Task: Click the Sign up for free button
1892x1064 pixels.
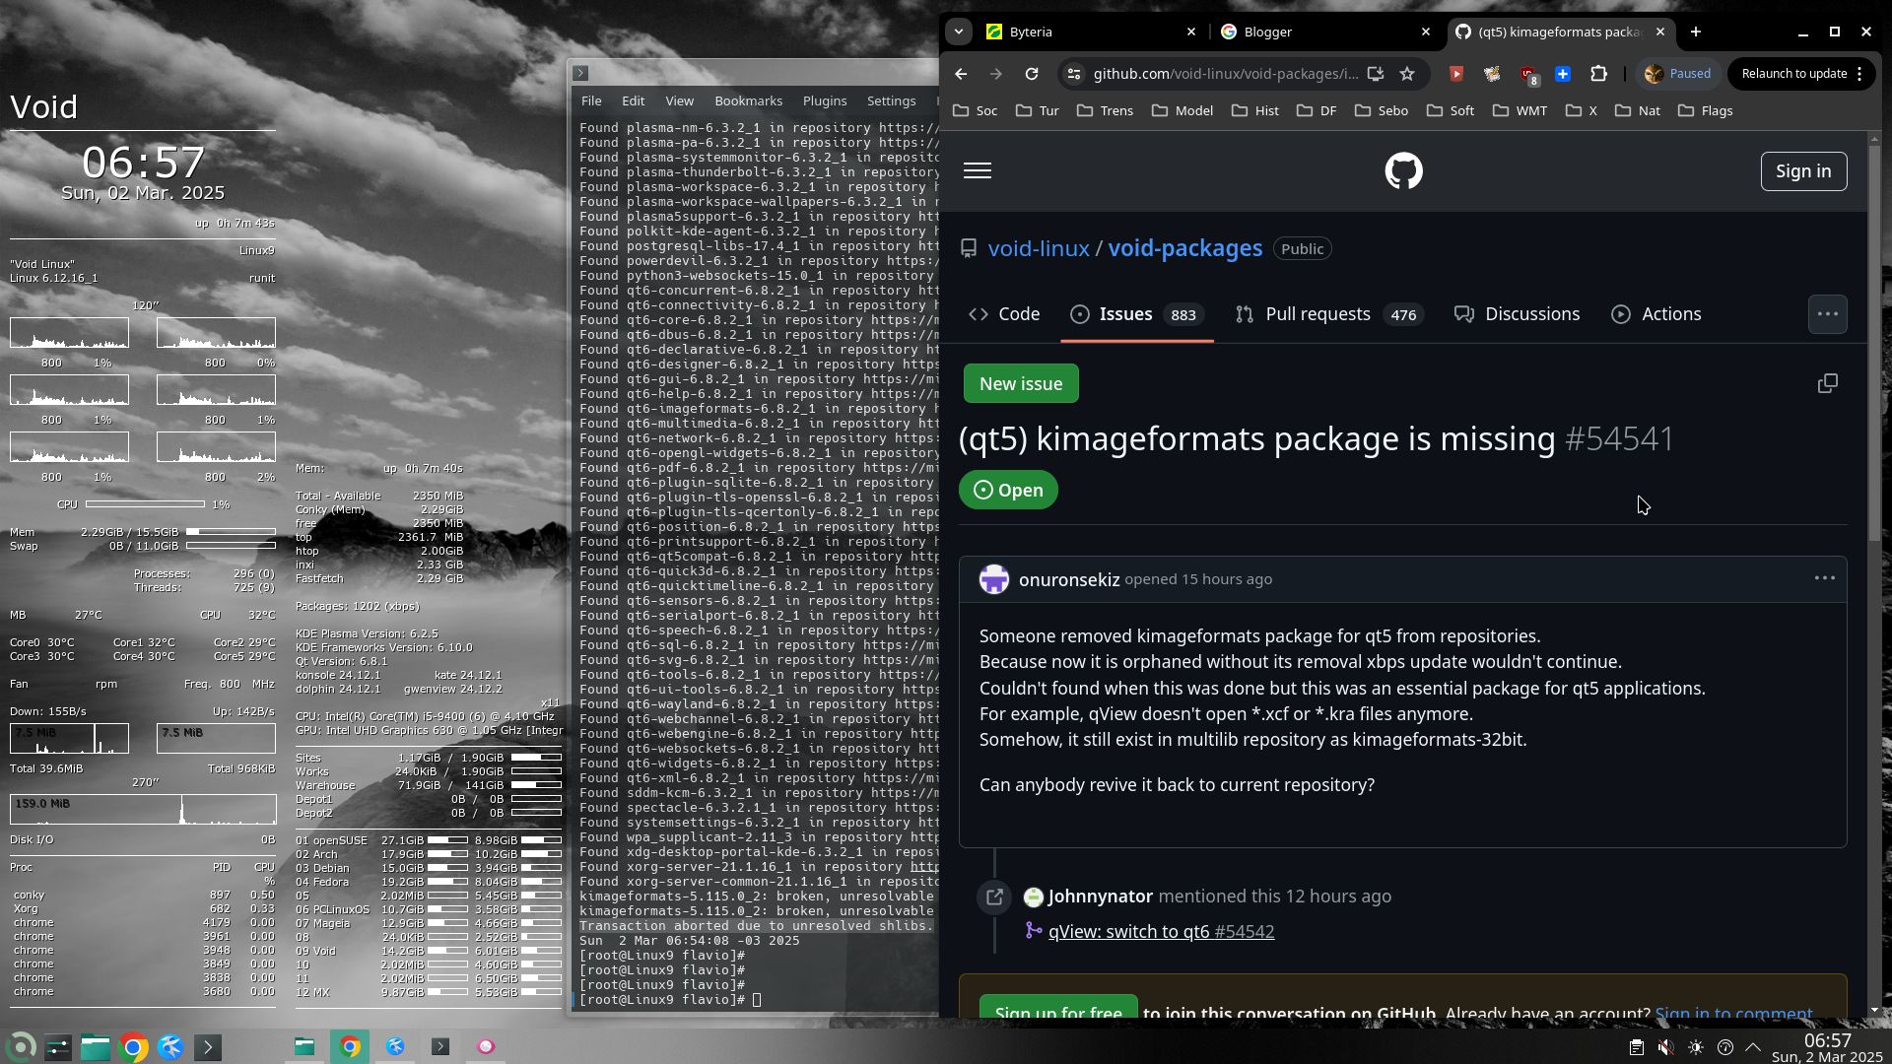Action: pos(1058,1007)
